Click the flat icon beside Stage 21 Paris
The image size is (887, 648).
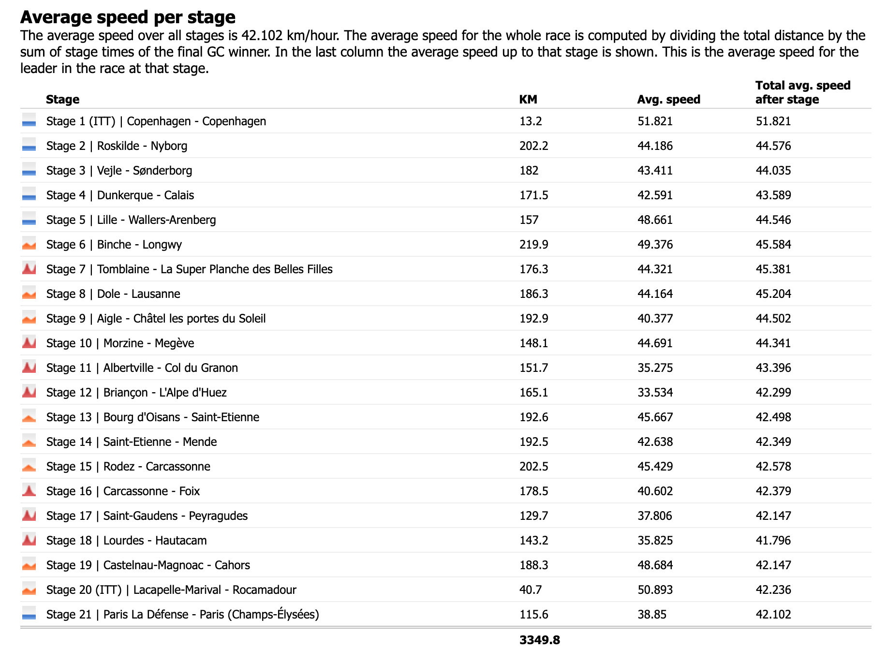(29, 614)
